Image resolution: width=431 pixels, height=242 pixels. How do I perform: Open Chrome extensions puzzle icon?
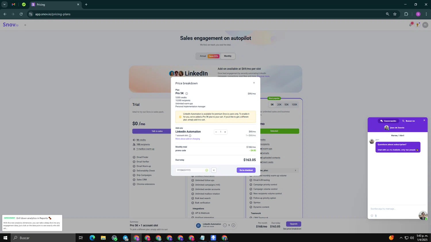tap(406, 14)
